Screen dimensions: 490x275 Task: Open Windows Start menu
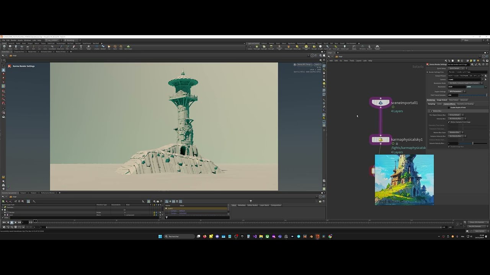tap(160, 236)
